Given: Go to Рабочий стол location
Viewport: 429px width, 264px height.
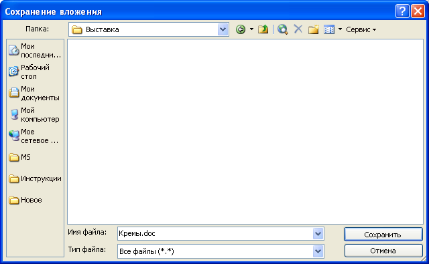Looking at the screenshot, I should pyautogui.click(x=35, y=72).
